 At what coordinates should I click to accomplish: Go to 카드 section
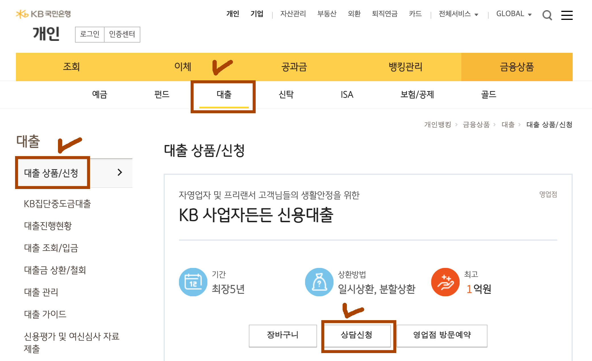[415, 14]
